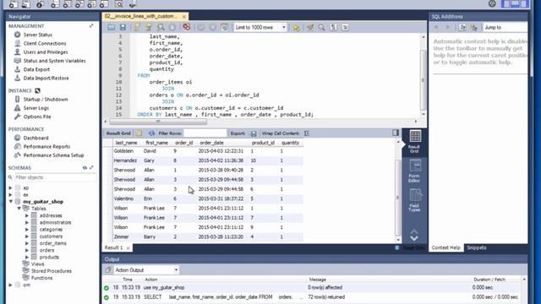
Task: Toggle continue-on-error red icon
Action: point(186,27)
